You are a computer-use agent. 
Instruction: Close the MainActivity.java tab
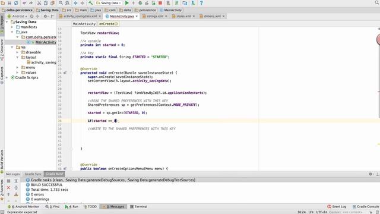tap(137, 16)
